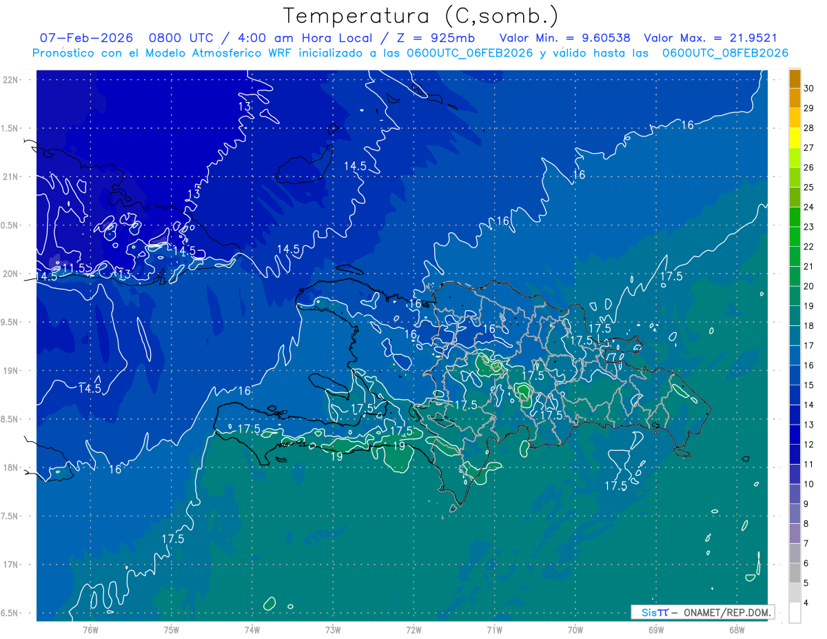Click the legend label '25'
Viewport: 827px width, 639px height.
pyautogui.click(x=809, y=187)
